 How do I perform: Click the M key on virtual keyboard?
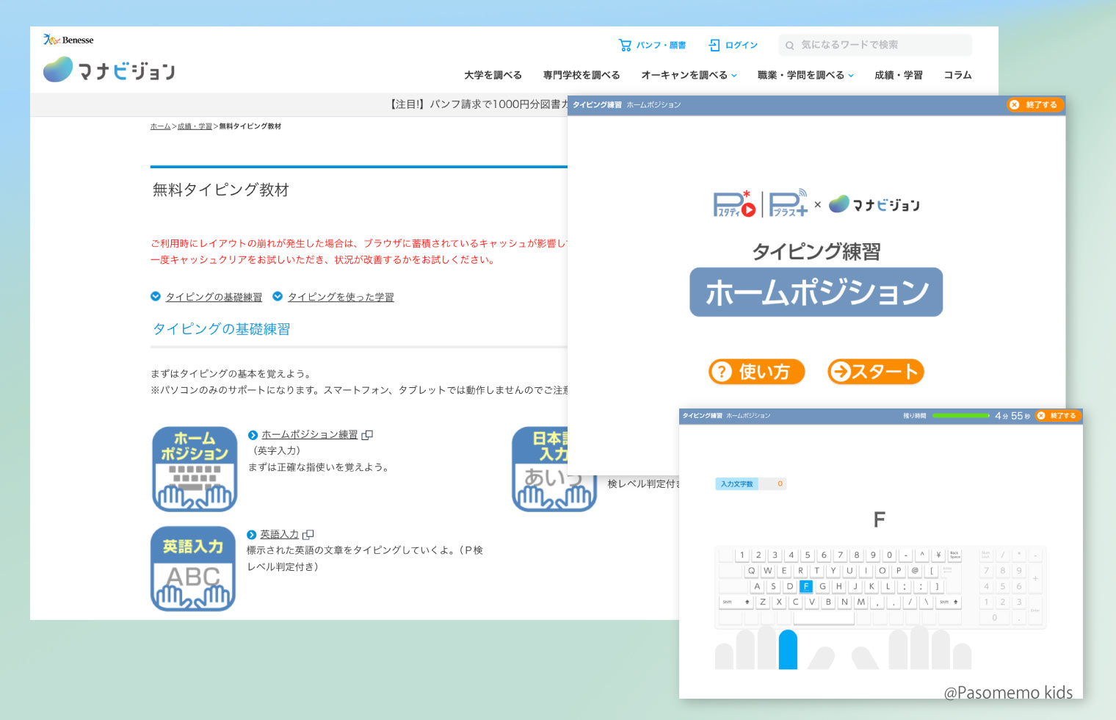pos(861,602)
